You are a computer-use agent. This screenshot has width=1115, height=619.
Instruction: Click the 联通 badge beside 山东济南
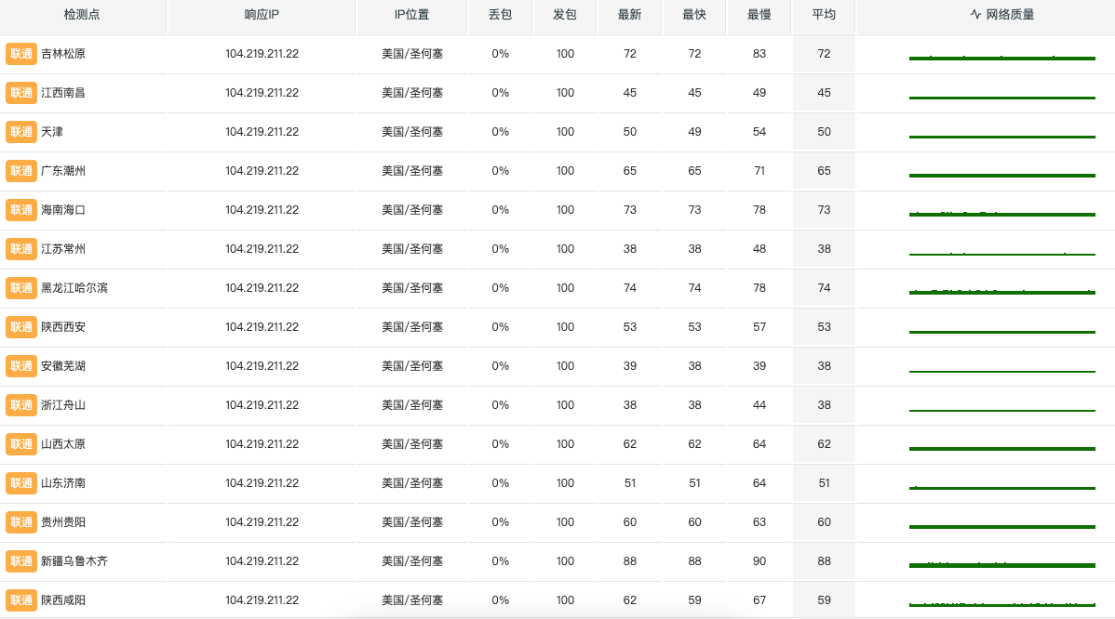(x=21, y=483)
